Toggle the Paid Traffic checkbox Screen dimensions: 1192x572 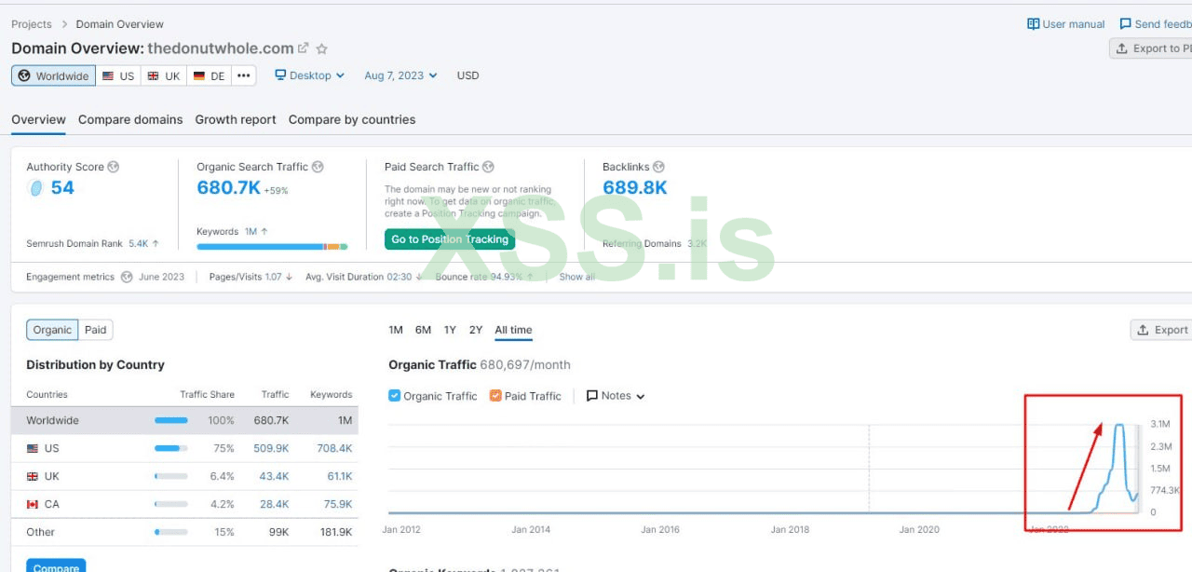(495, 396)
